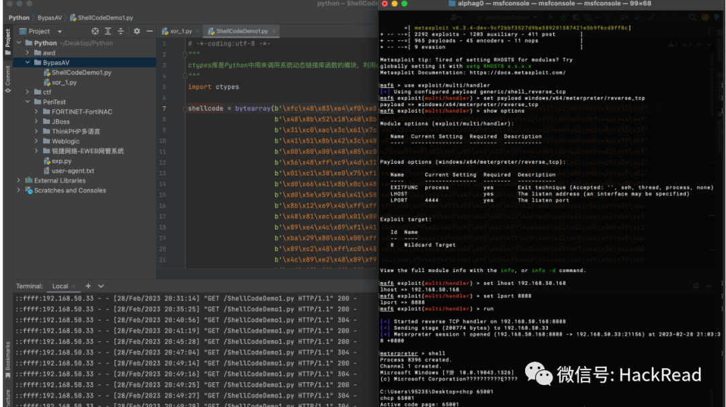Click the collapse all icon in Project panel

(x=120, y=32)
